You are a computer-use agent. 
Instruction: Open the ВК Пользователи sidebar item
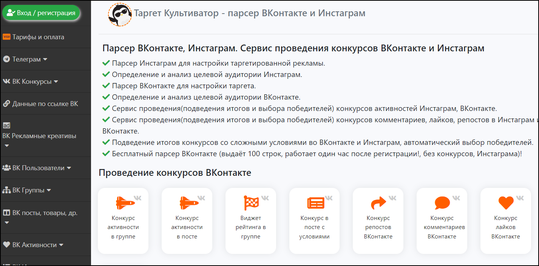[46, 168]
